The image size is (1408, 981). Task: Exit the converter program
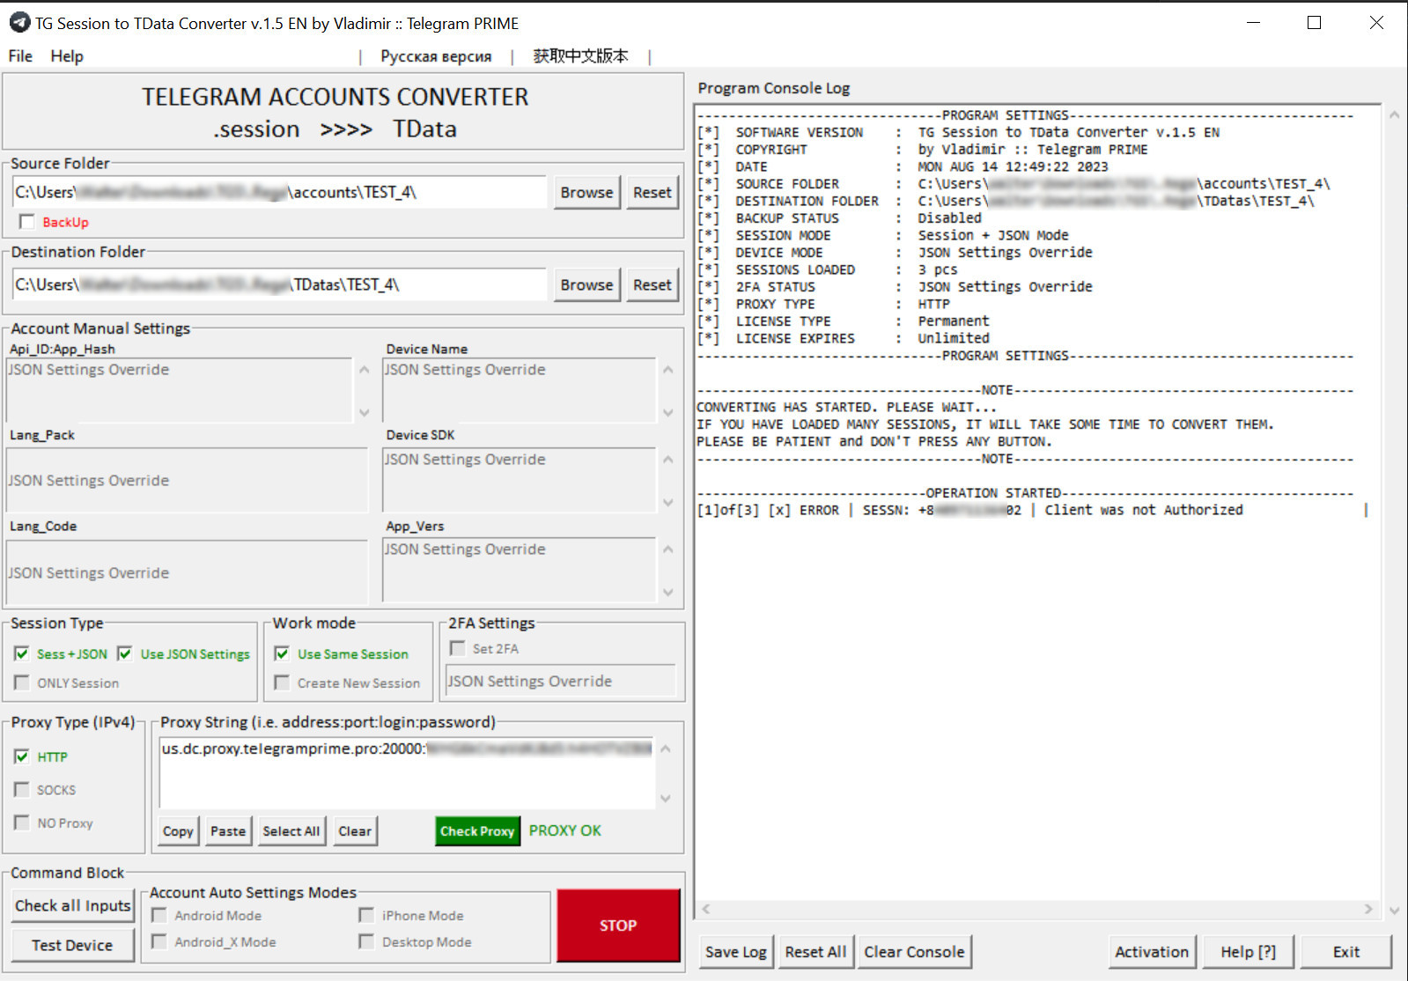(1346, 952)
